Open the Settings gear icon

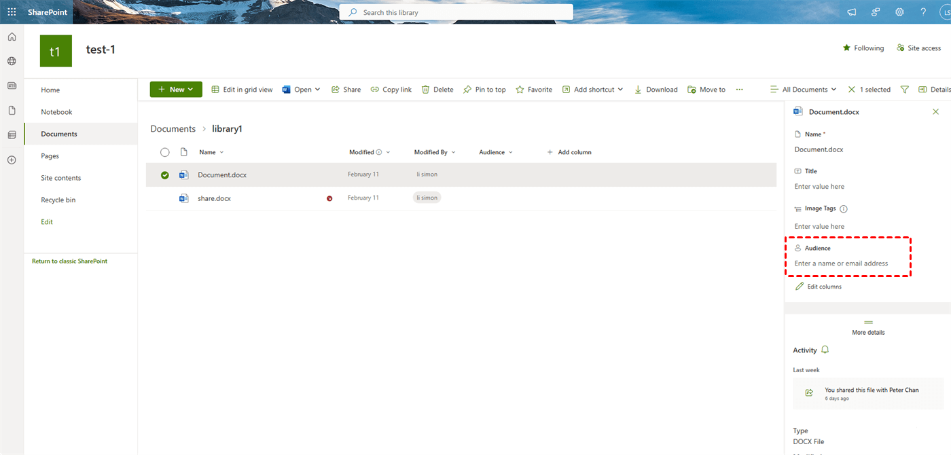pyautogui.click(x=899, y=12)
